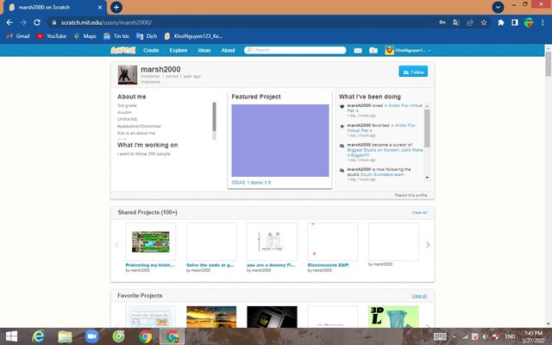
Task: Open Biggest Studio on Scratch link
Action: point(386,153)
